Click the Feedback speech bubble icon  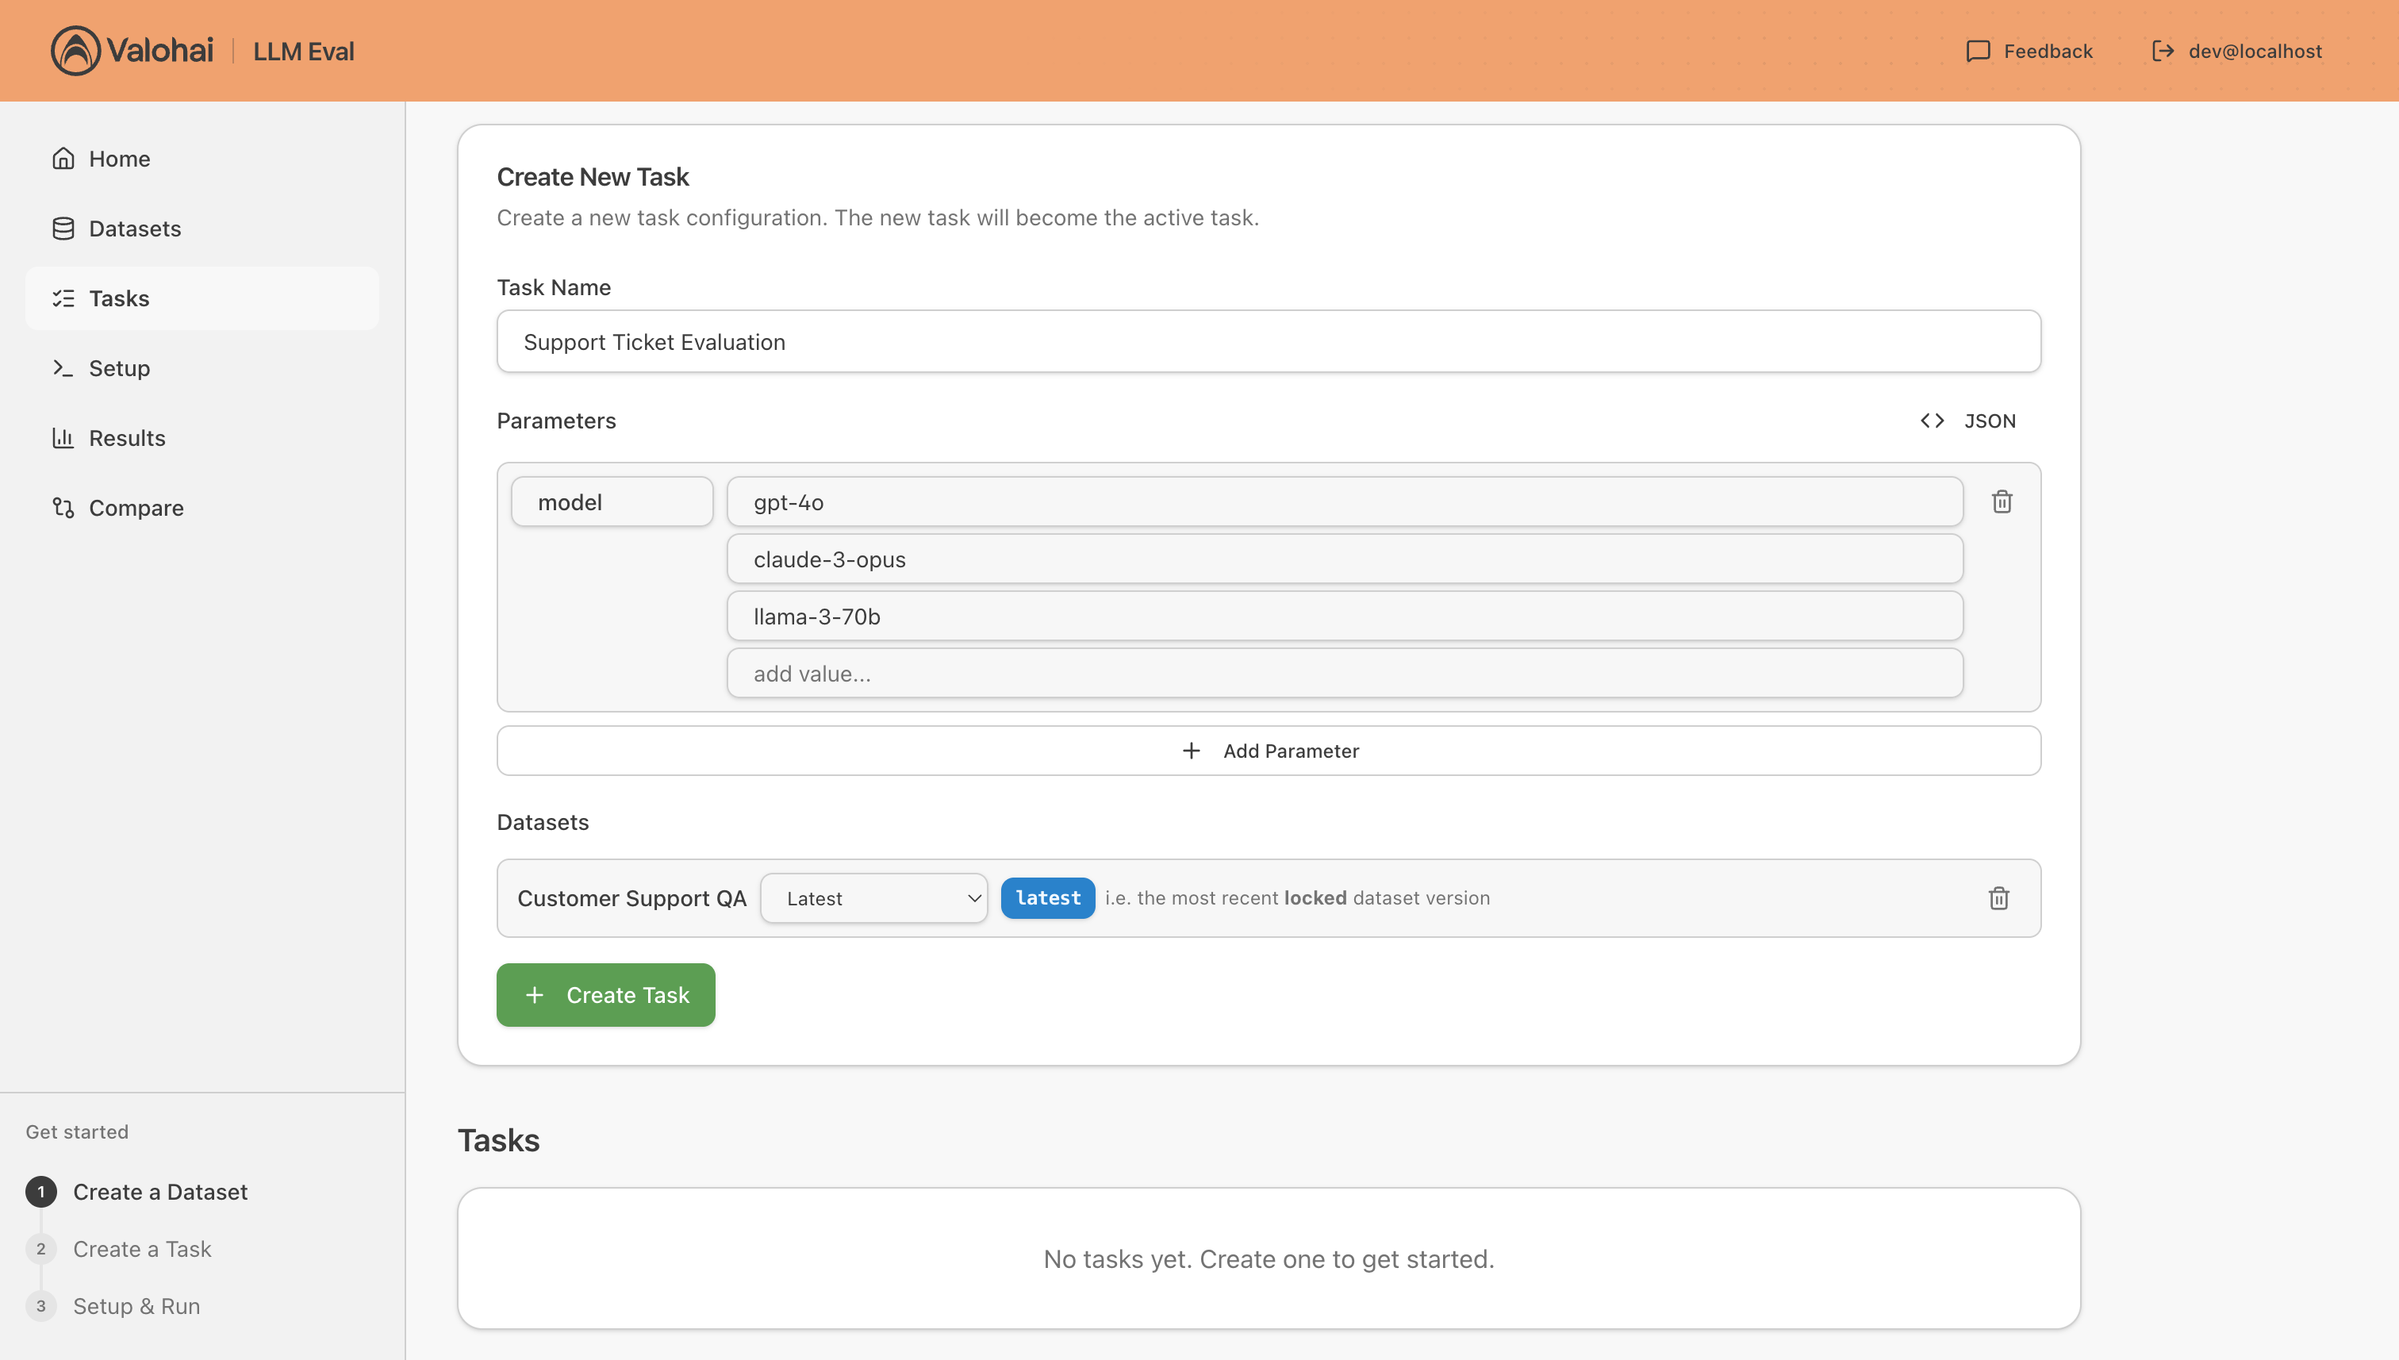(1978, 52)
